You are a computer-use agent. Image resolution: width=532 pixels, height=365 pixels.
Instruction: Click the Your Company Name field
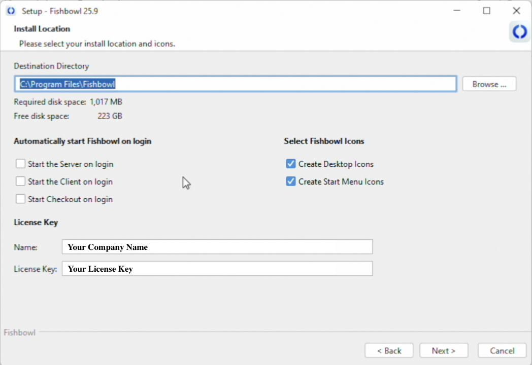point(217,247)
